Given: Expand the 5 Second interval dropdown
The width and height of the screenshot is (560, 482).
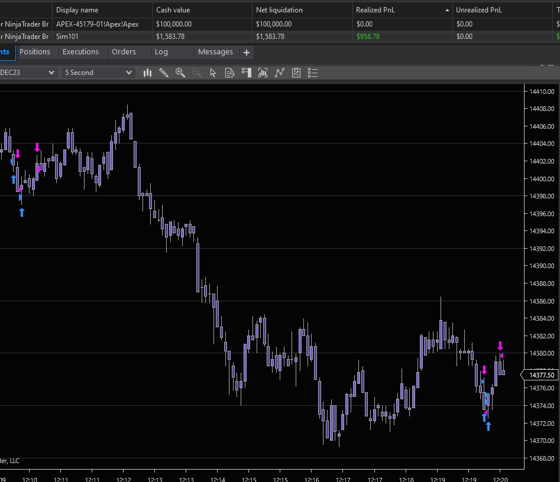Looking at the screenshot, I should tap(129, 73).
